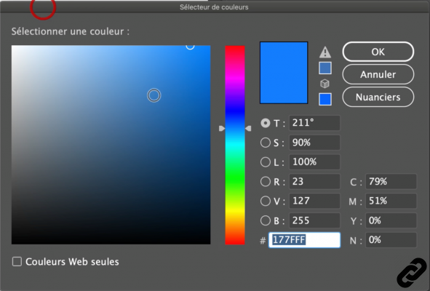Click the S field showing 90%
This screenshot has width=430, height=291.
pyautogui.click(x=314, y=143)
